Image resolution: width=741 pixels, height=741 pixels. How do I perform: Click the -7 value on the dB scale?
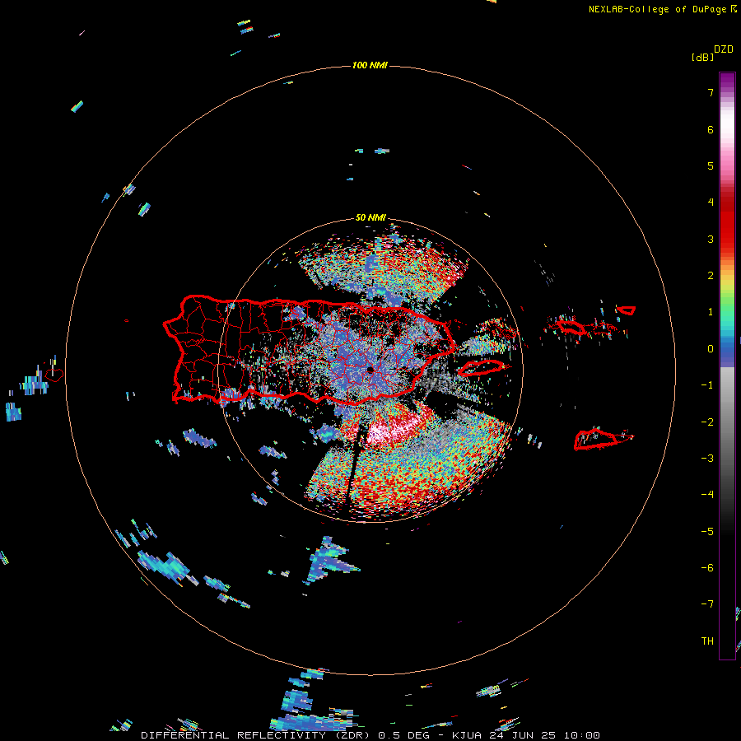pos(707,604)
